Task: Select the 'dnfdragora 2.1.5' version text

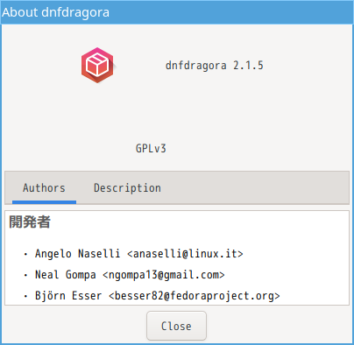Action: (215, 66)
